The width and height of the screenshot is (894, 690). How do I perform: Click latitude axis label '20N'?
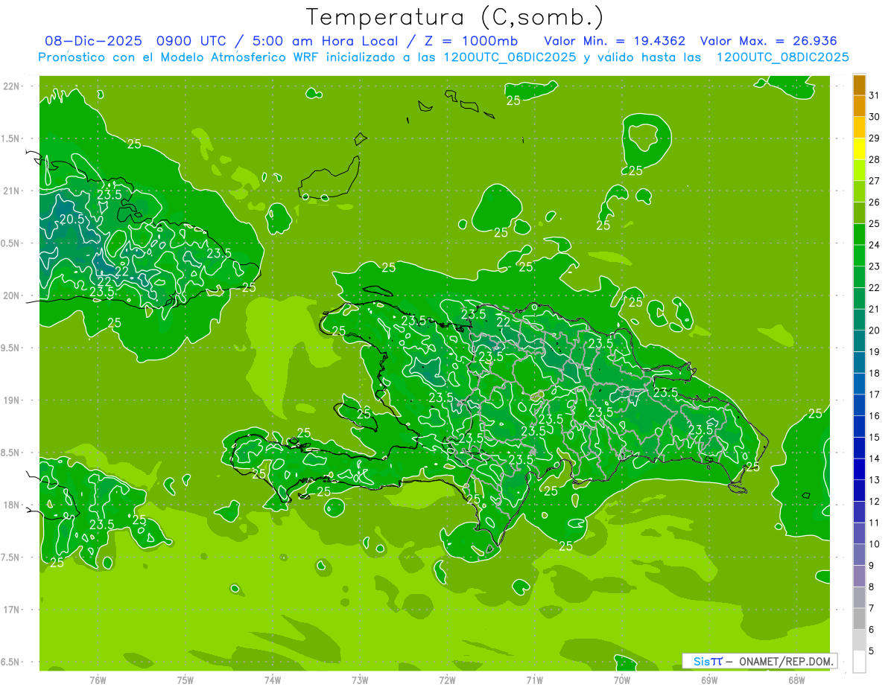pyautogui.click(x=11, y=296)
